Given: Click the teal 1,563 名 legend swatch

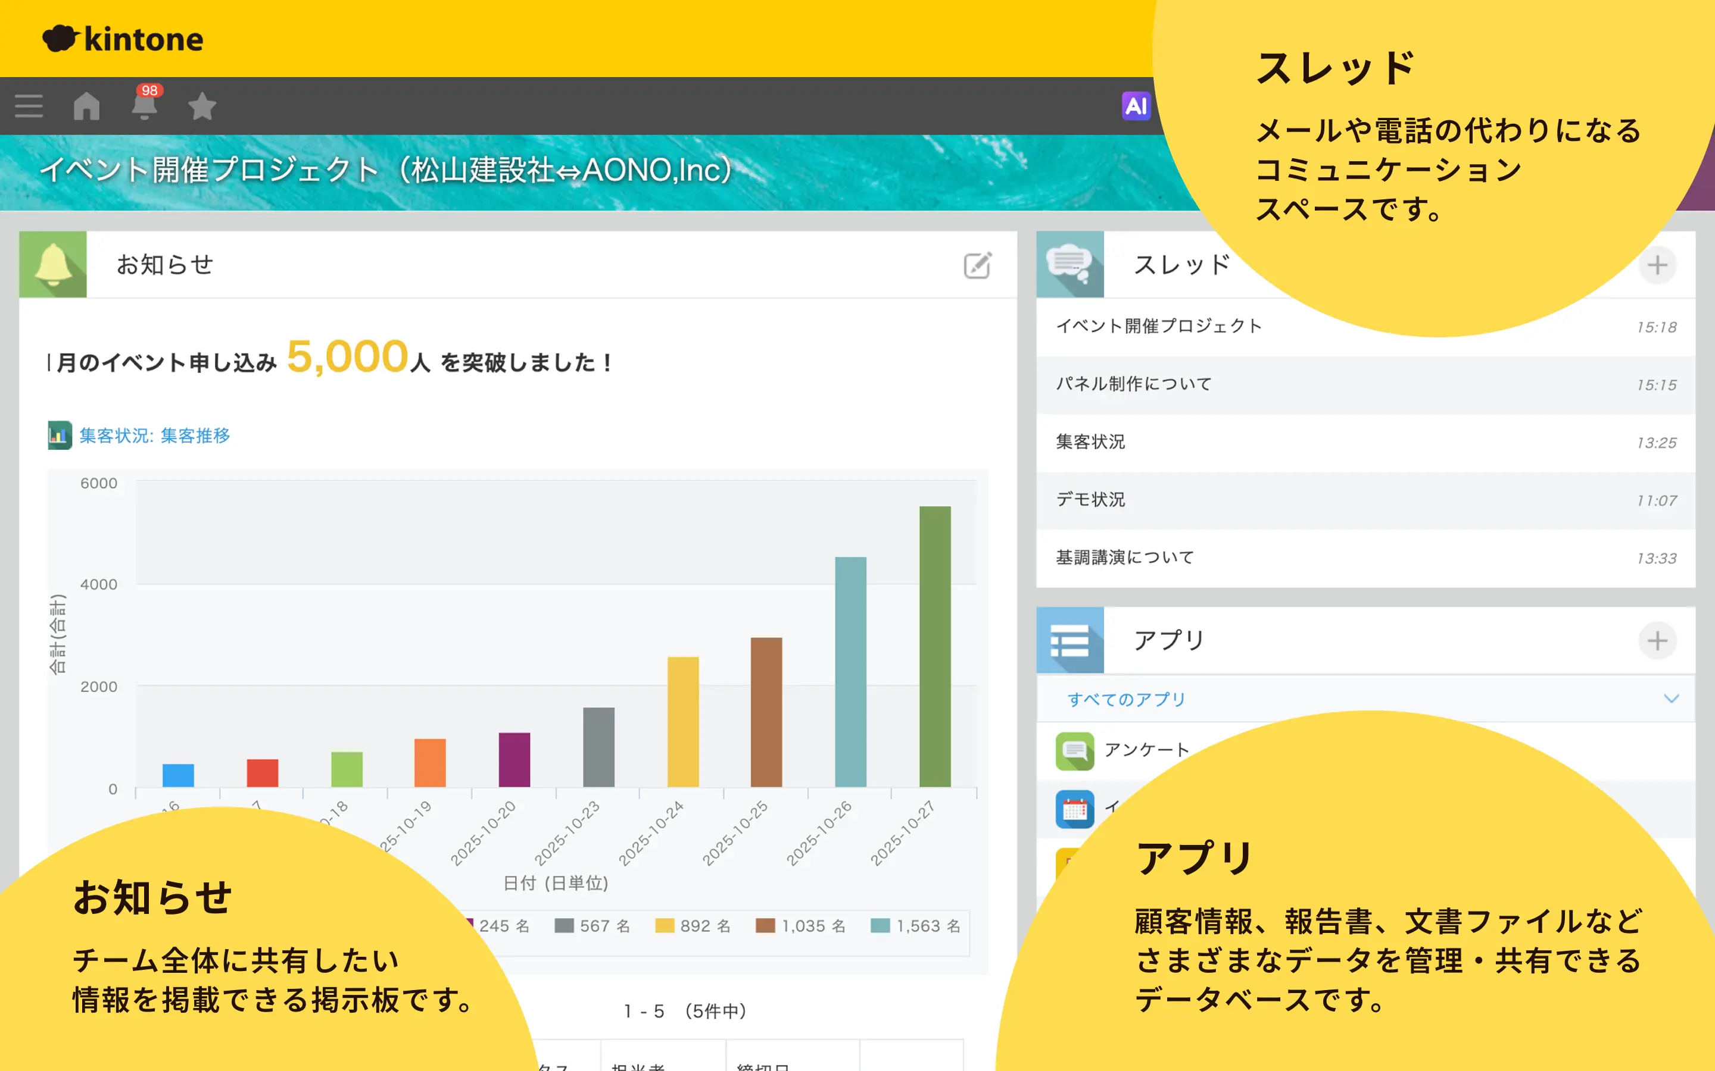Looking at the screenshot, I should tap(880, 926).
